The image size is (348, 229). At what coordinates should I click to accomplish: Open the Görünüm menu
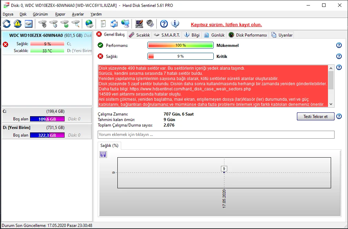(40, 14)
